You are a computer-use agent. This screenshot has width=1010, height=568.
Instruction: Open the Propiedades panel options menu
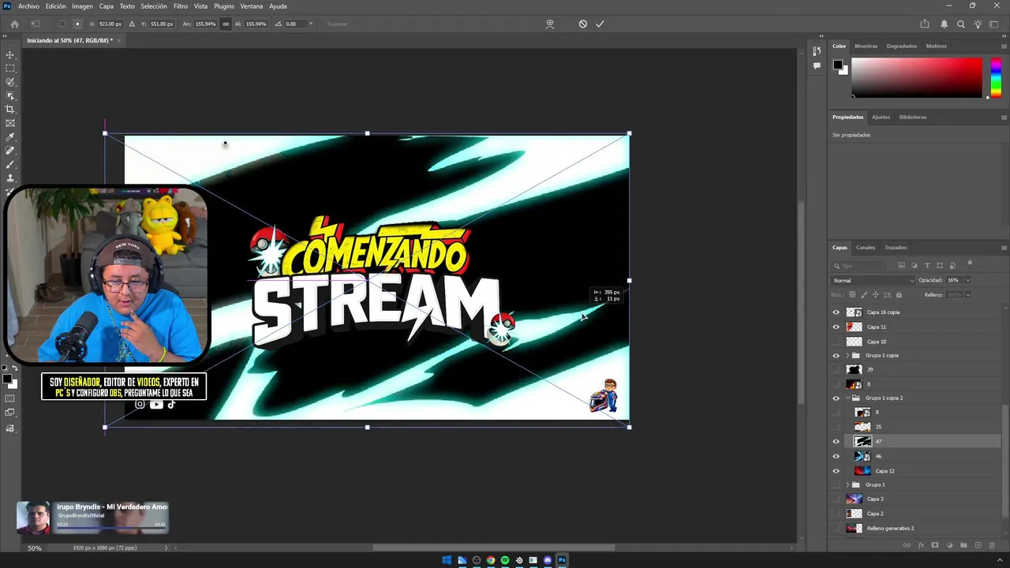[1004, 117]
